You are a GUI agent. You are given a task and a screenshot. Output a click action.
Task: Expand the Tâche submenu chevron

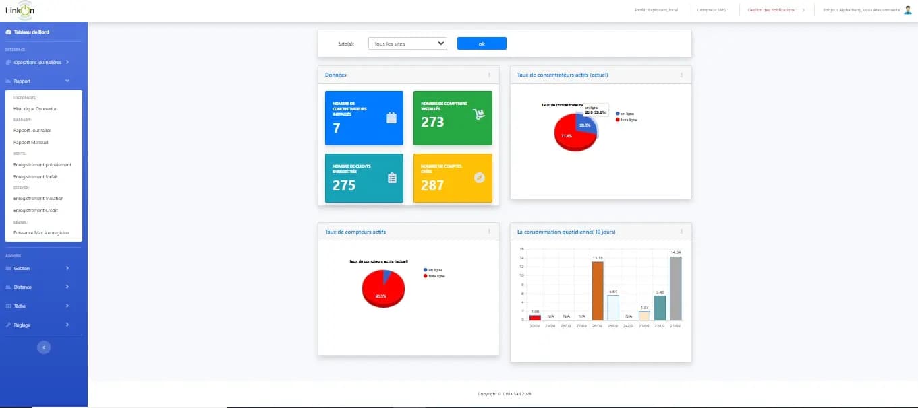pos(67,306)
